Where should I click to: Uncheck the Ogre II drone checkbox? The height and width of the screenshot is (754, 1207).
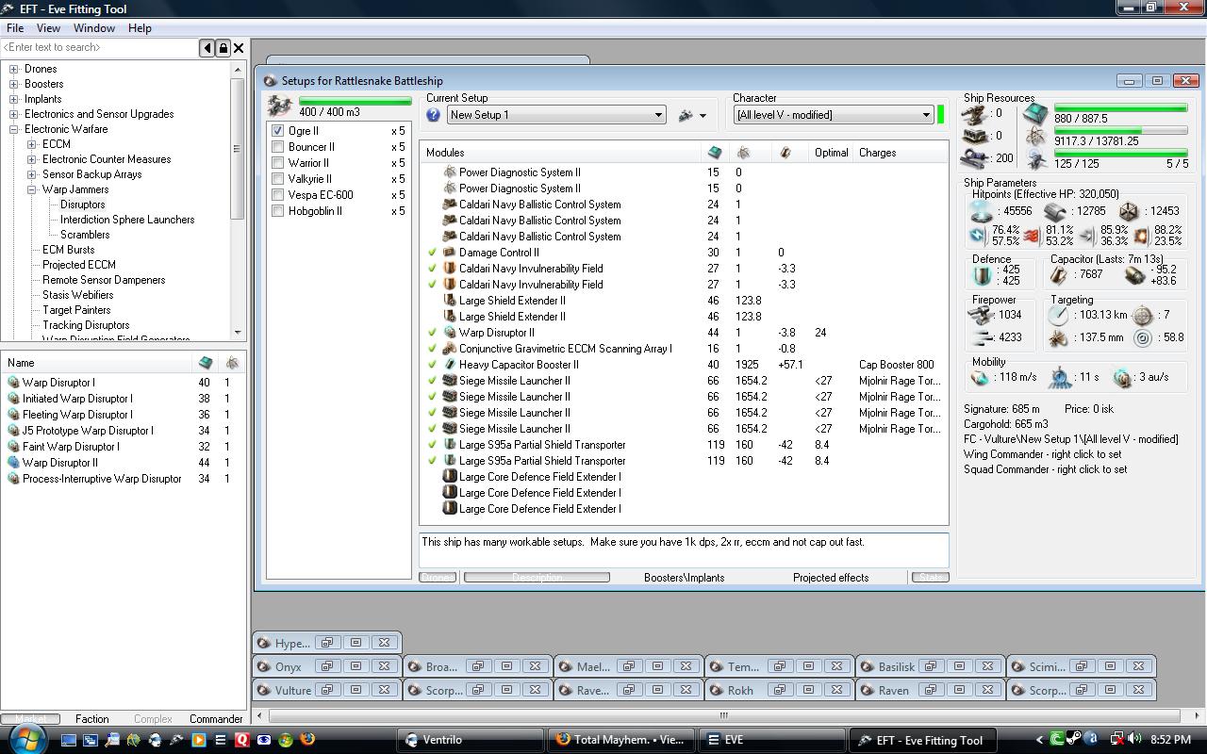coord(277,131)
